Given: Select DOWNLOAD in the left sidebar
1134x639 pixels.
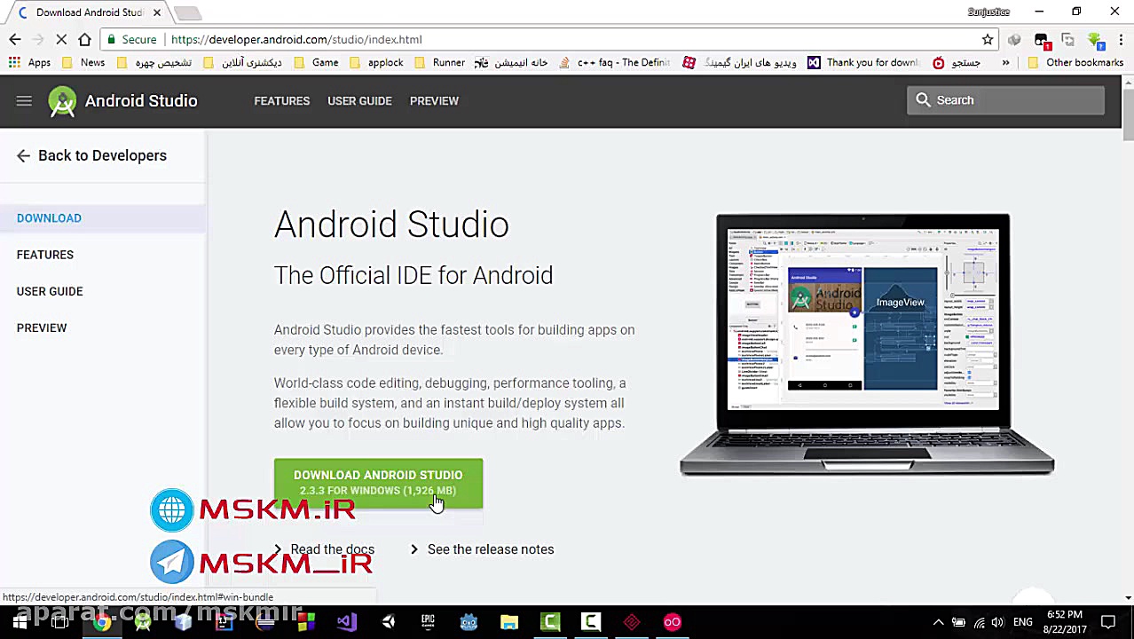Looking at the screenshot, I should pos(49,218).
